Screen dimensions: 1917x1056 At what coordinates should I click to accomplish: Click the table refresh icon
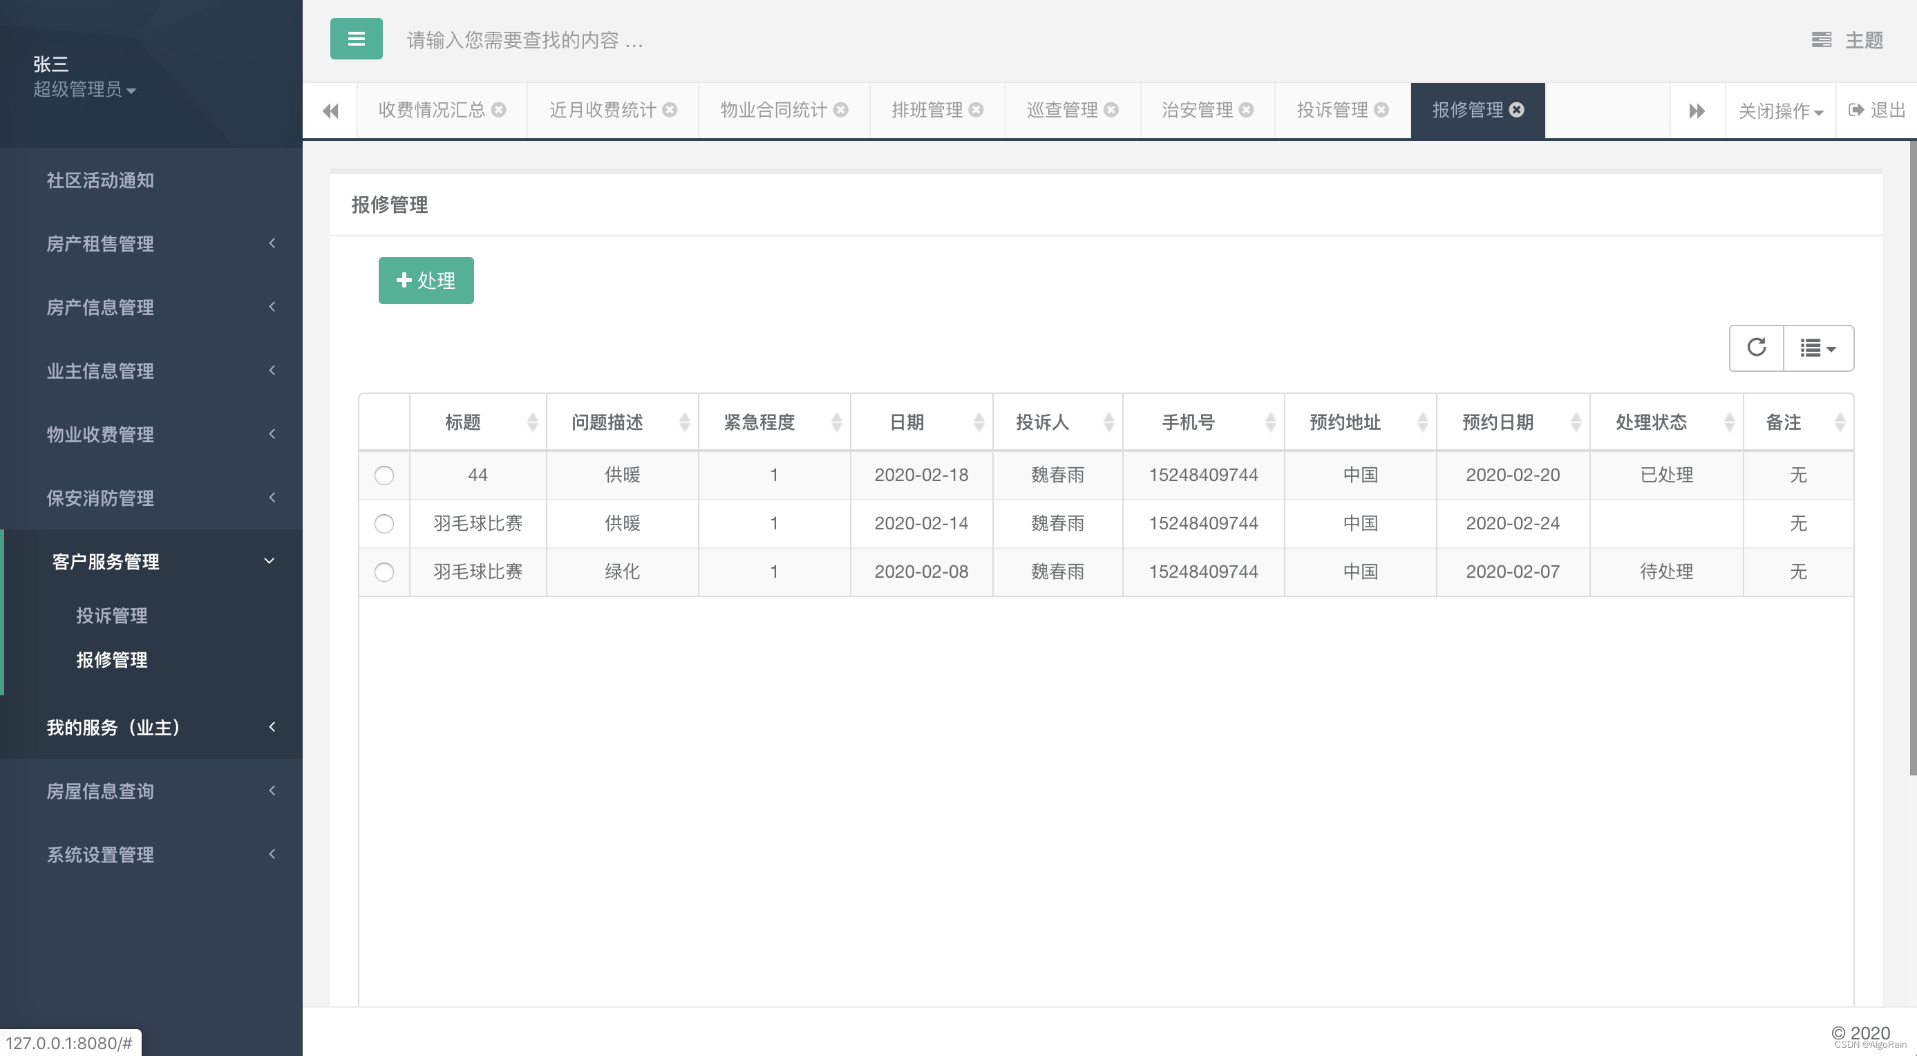pos(1756,348)
